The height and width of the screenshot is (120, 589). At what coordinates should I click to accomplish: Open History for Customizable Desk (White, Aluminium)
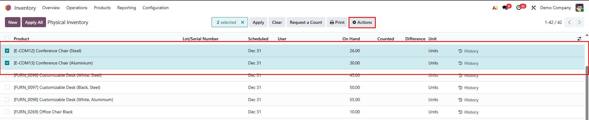pos(468,100)
